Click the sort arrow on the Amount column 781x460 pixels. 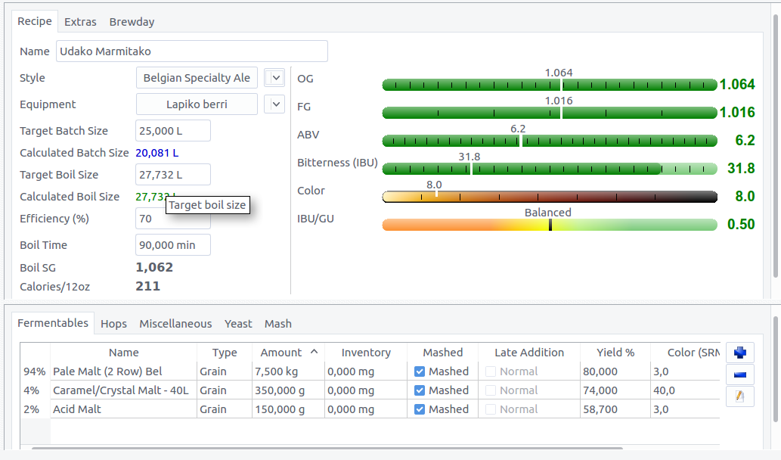314,352
